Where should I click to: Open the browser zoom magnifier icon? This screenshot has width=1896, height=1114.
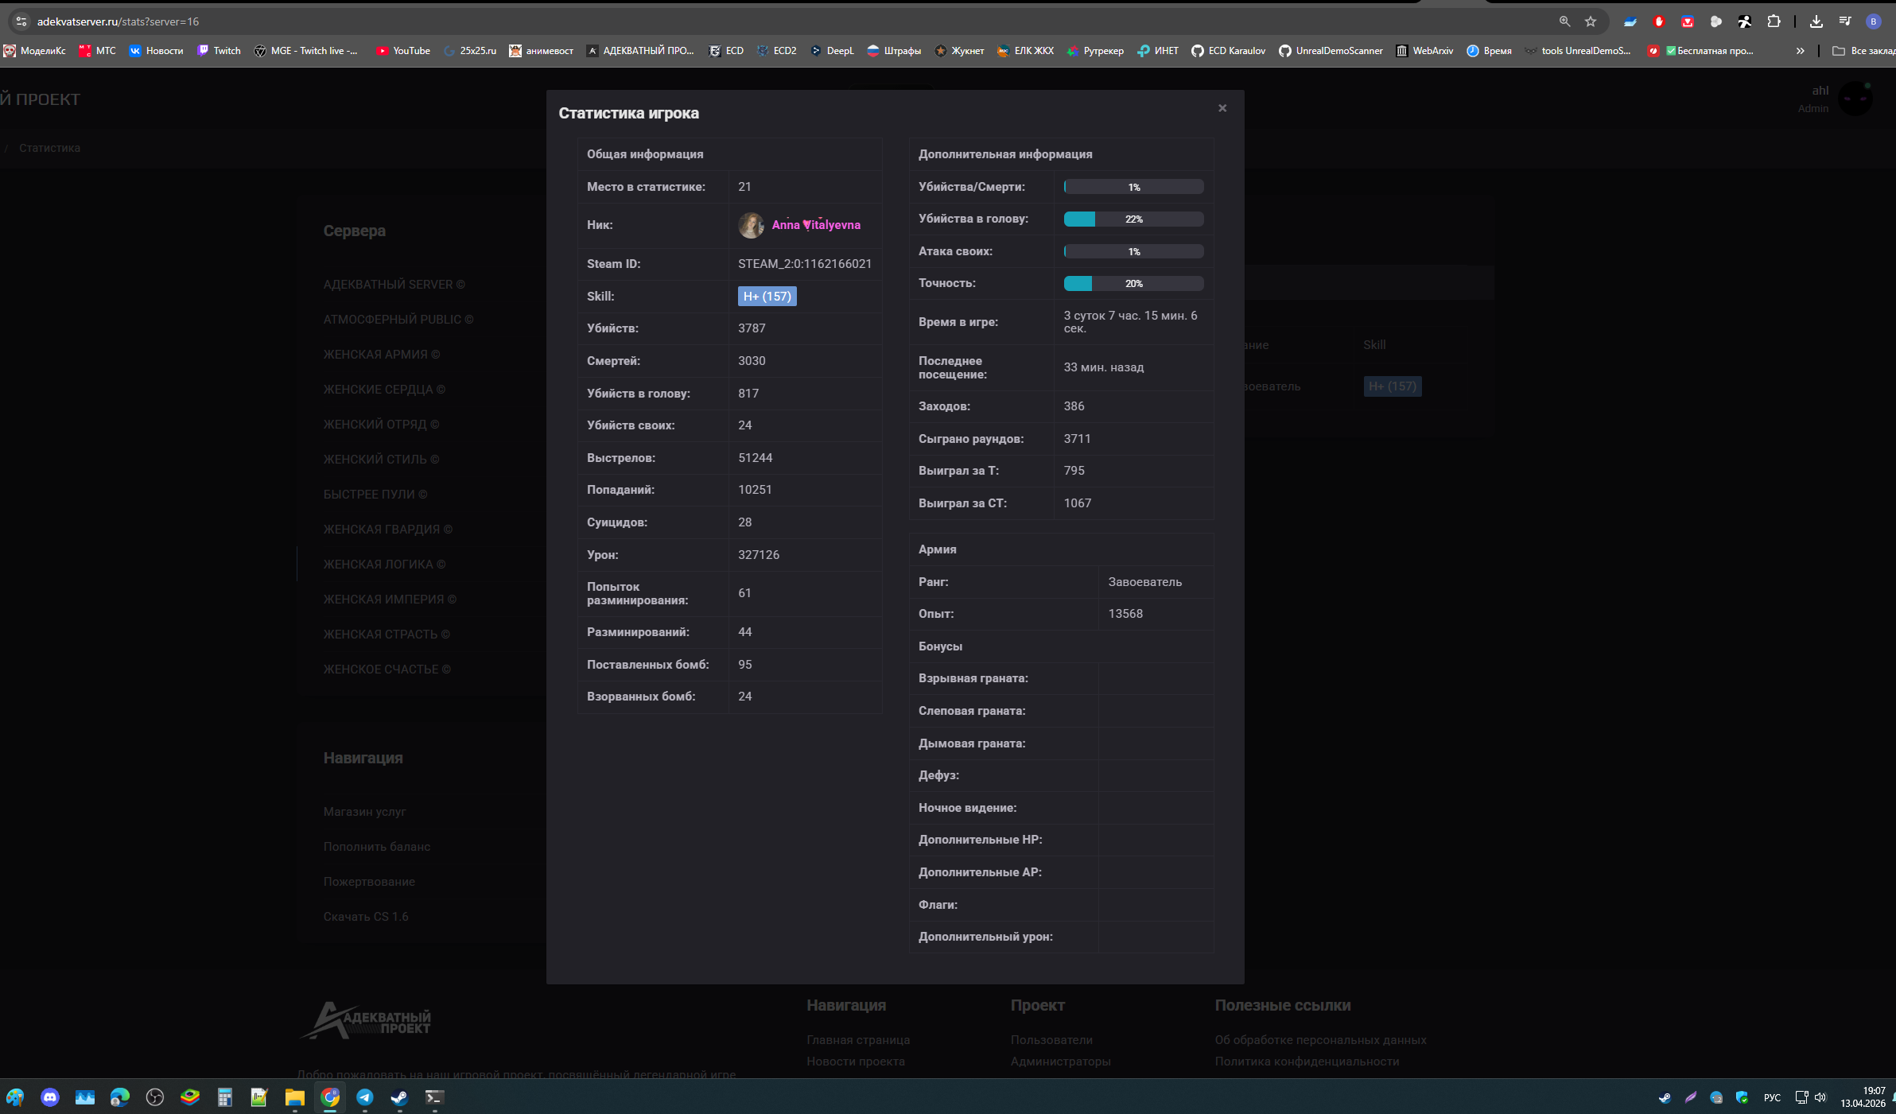coord(1564,21)
